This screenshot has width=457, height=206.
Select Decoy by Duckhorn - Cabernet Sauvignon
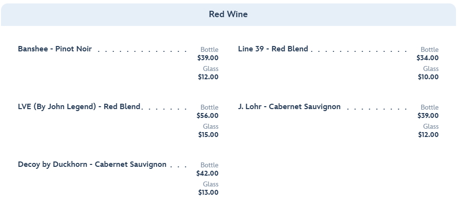point(92,164)
